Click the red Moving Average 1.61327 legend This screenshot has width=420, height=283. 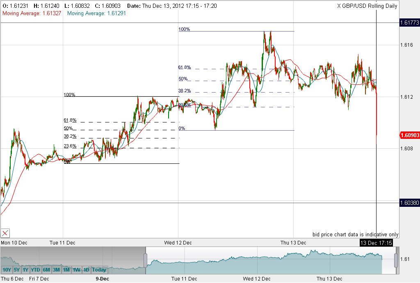click(x=32, y=13)
